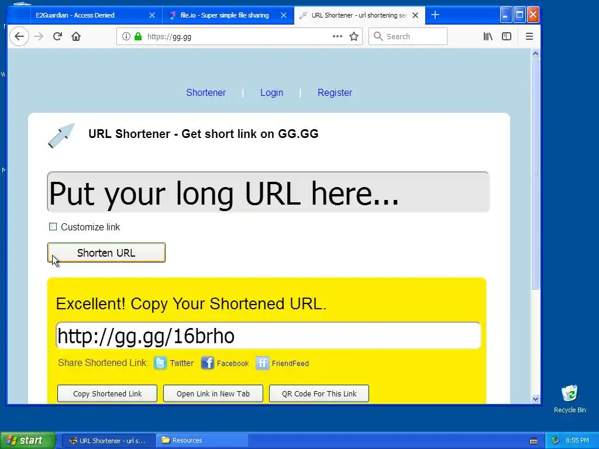The image size is (599, 449).
Task: Close the file.io tab
Action: 284,15
